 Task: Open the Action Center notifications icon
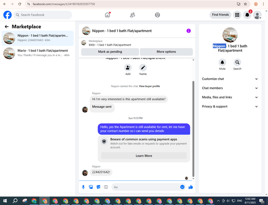coord(262,201)
